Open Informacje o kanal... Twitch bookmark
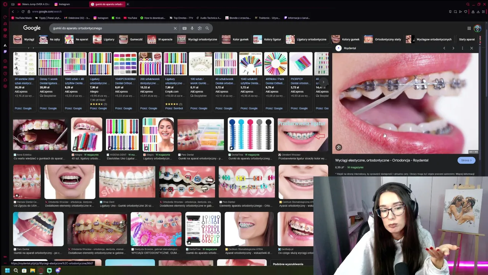Image resolution: width=488 pixels, height=275 pixels. coord(297,18)
